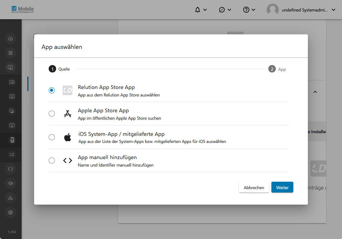Click the Weiter button
The image size is (342, 239).
click(282, 187)
